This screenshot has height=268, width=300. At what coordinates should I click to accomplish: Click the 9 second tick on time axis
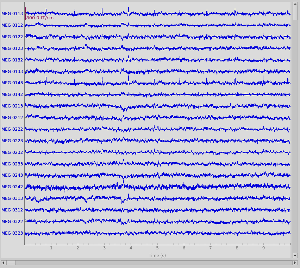[263, 248]
